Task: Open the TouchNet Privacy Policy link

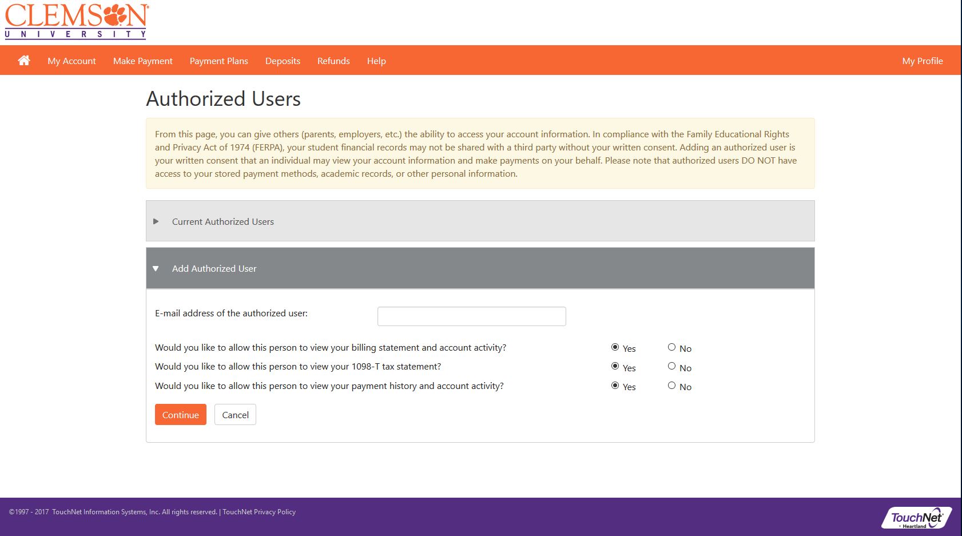Action: tap(259, 512)
